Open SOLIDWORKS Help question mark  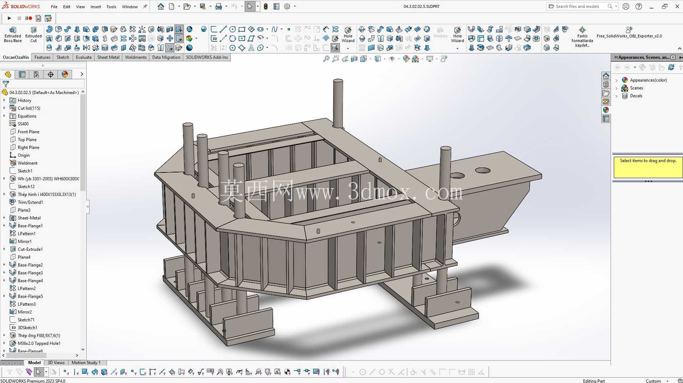(639, 6)
